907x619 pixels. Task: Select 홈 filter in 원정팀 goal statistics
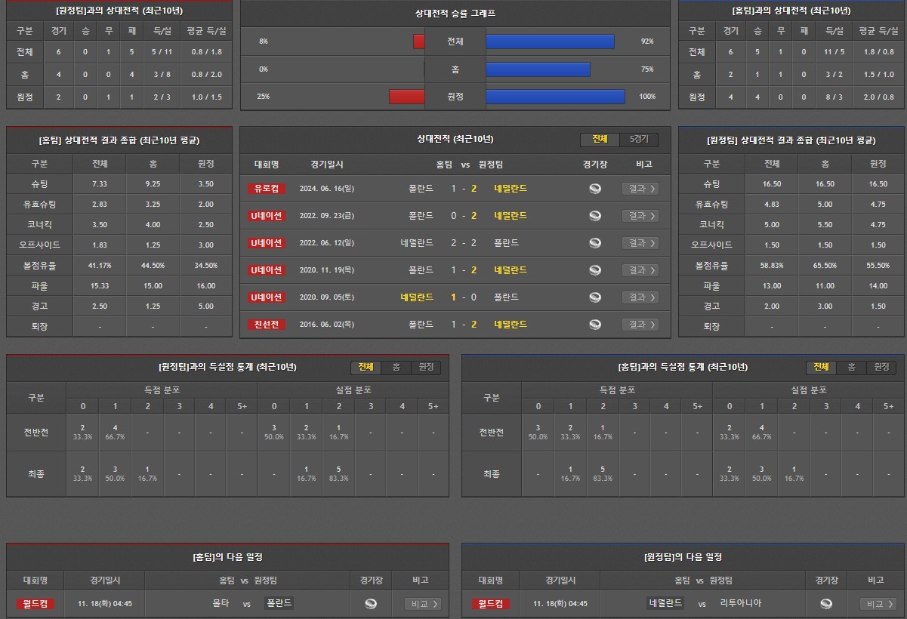[396, 367]
